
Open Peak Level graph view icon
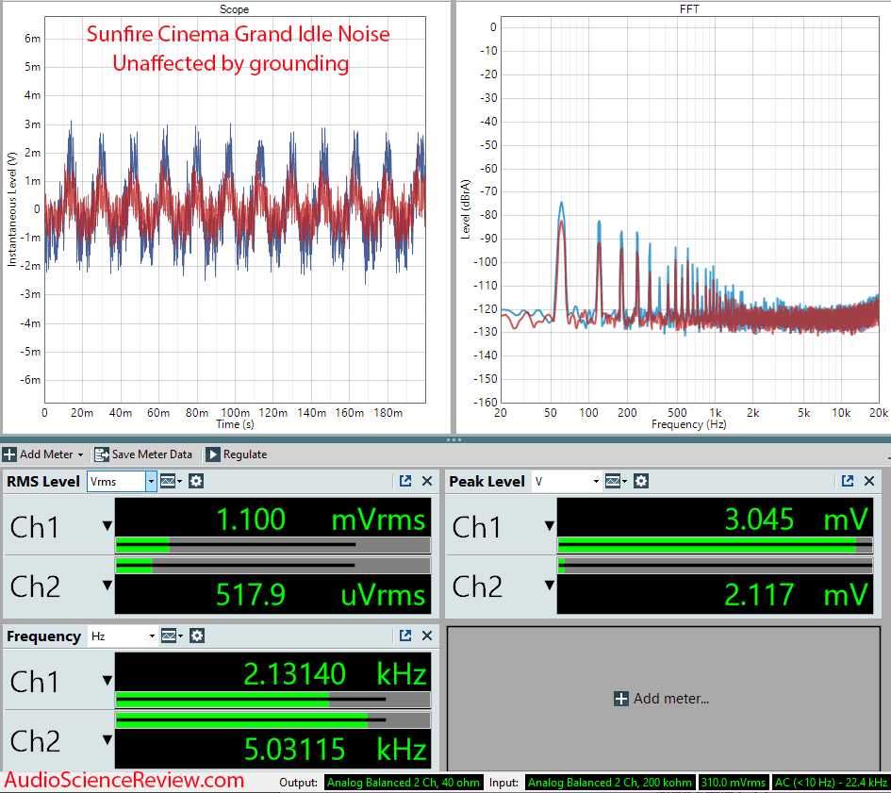coord(616,482)
